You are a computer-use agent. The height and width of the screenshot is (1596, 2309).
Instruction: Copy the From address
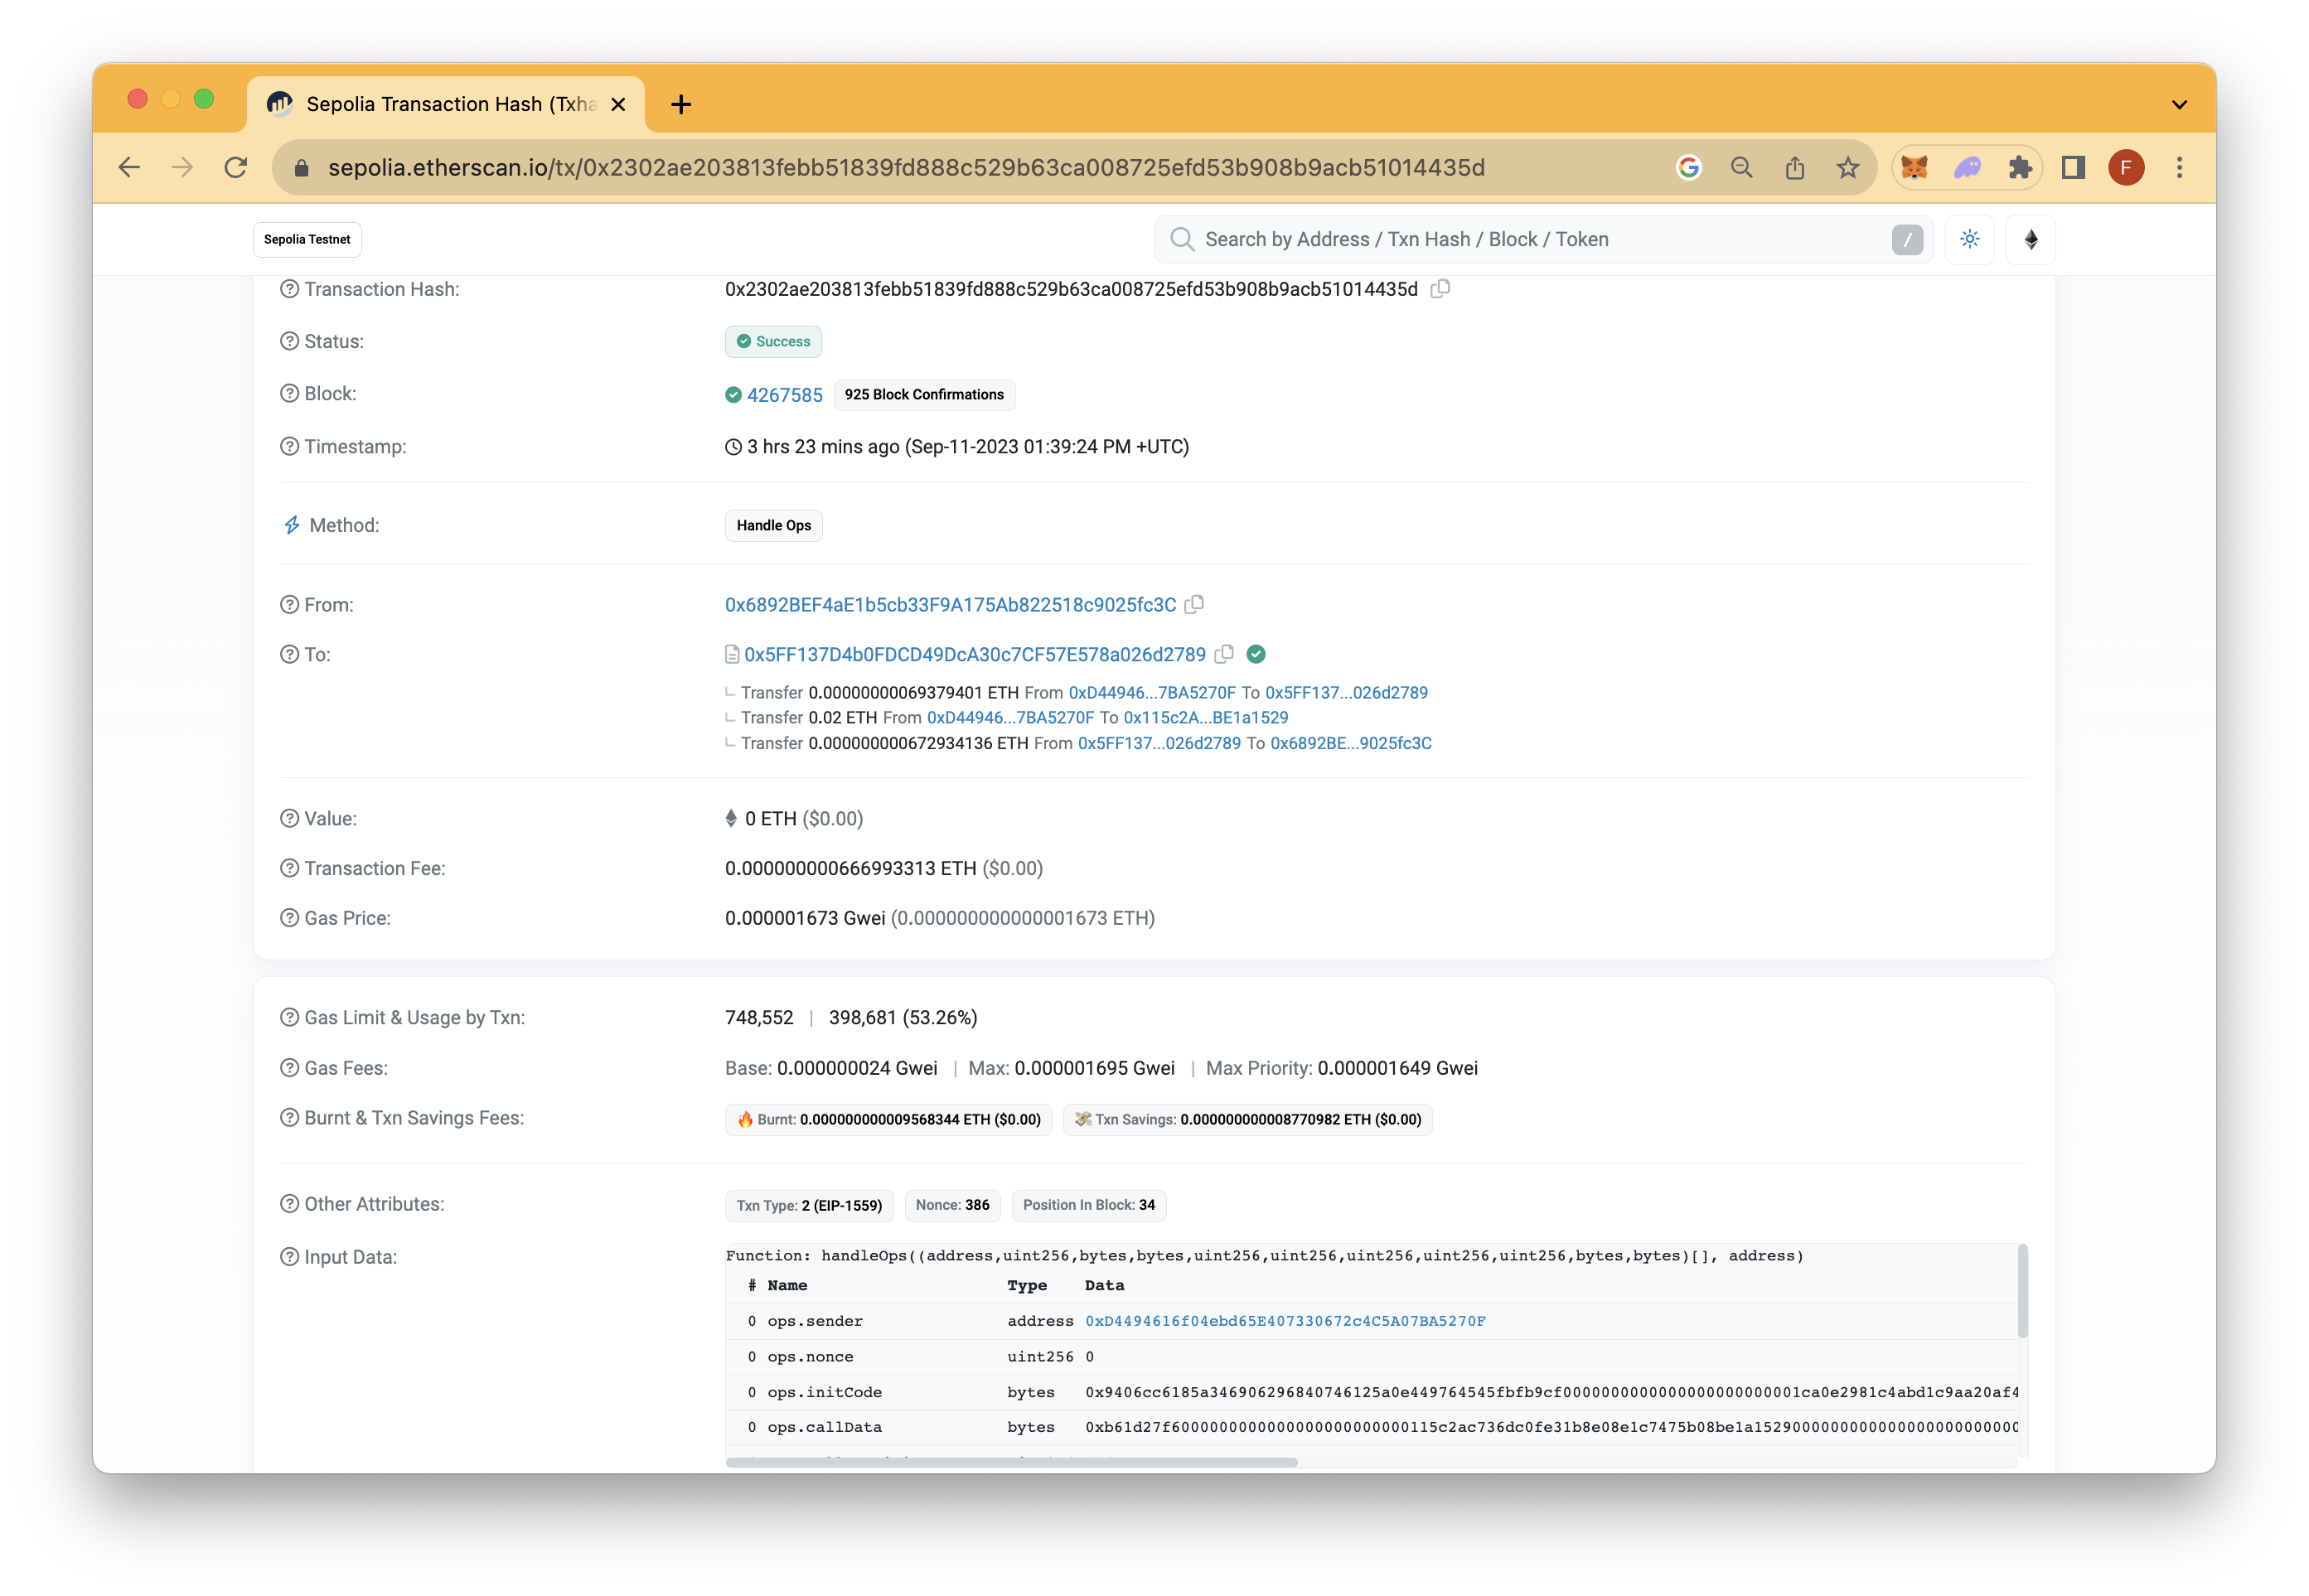click(x=1193, y=605)
